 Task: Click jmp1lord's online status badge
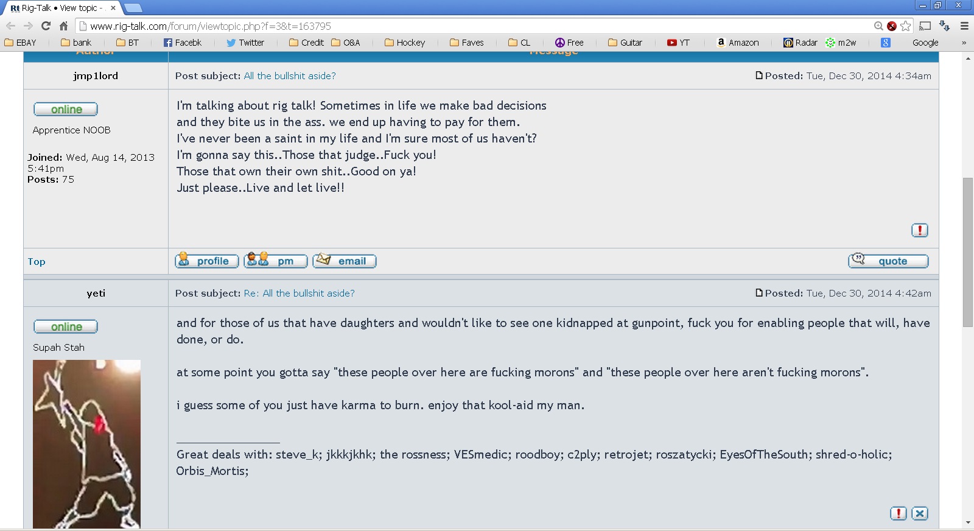point(66,109)
